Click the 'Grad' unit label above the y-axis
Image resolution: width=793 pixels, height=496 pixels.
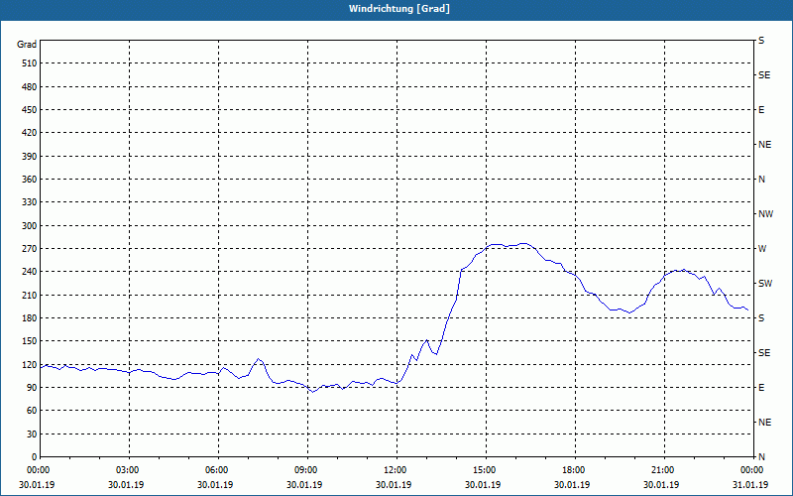point(27,45)
